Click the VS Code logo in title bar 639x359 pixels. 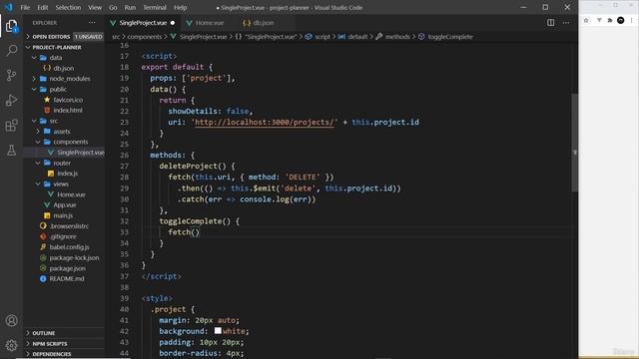pyautogui.click(x=9, y=7)
